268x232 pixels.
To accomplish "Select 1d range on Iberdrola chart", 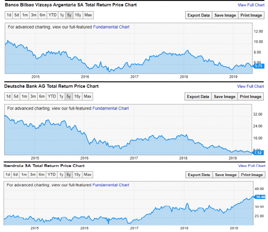I will coord(8,175).
